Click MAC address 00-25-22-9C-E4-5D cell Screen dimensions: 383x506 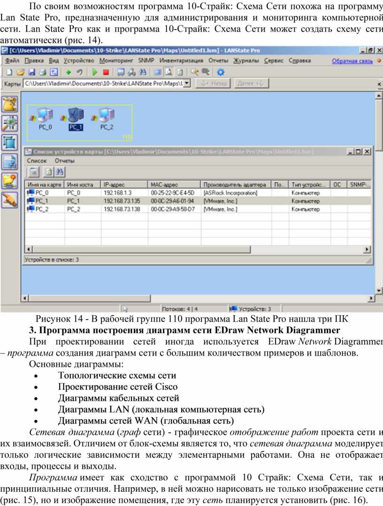point(172,193)
